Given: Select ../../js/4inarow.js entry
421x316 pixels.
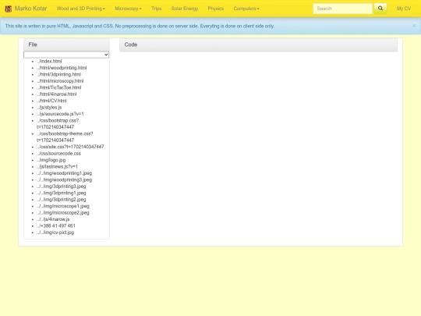Looking at the screenshot, I should [x=53, y=219].
